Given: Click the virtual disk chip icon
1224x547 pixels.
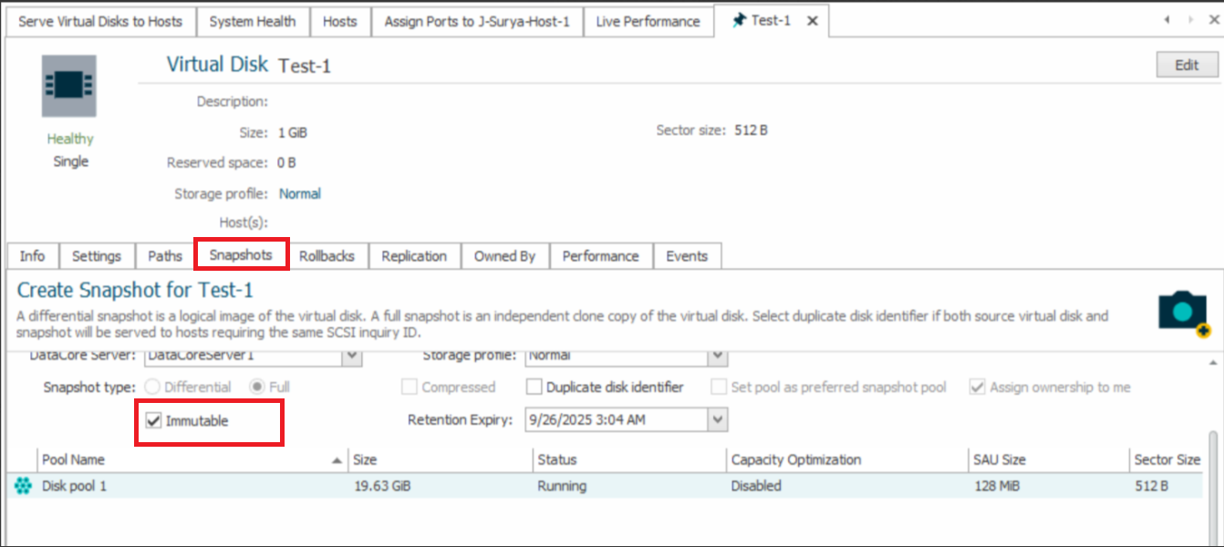Looking at the screenshot, I should point(69,87).
